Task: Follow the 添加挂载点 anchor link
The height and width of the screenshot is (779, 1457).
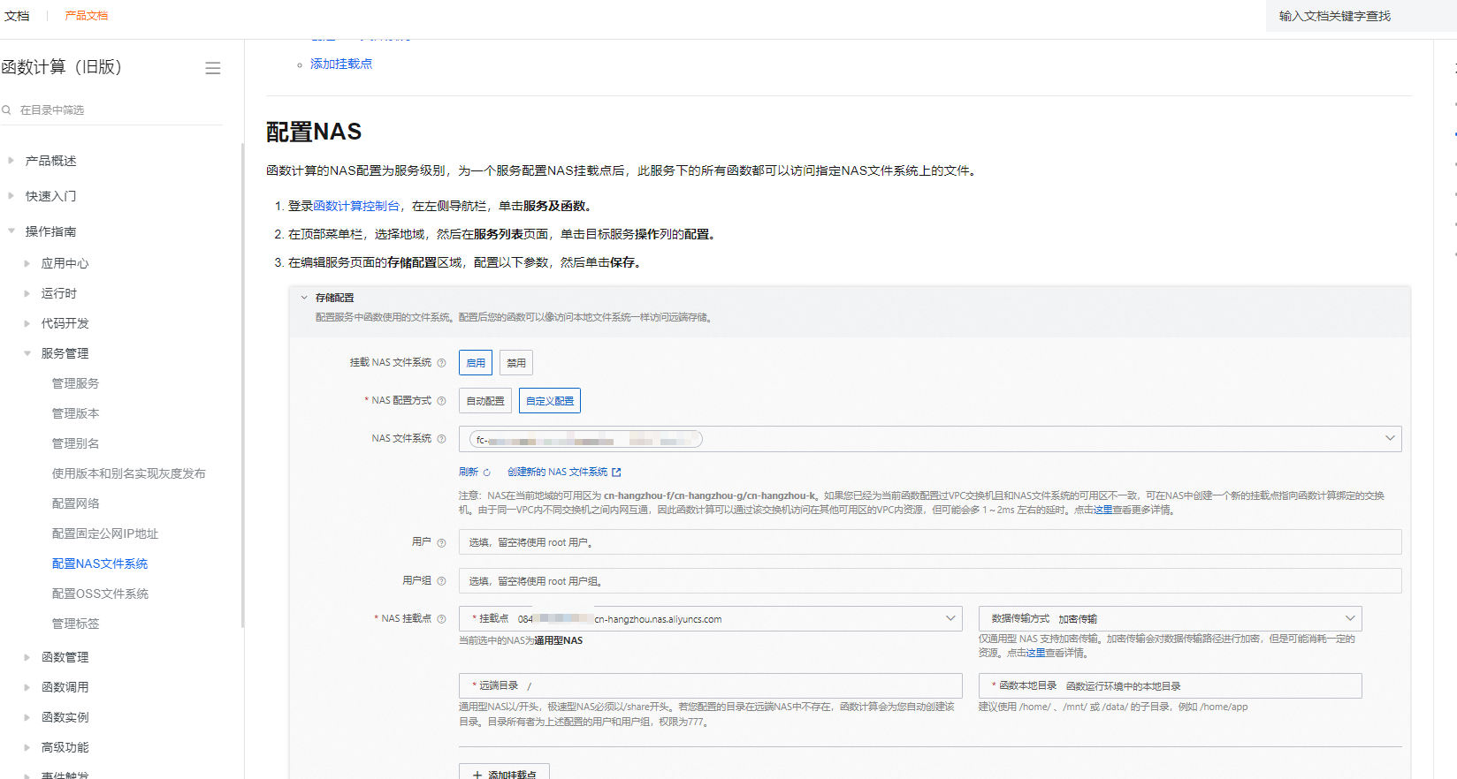Action: 341,64
